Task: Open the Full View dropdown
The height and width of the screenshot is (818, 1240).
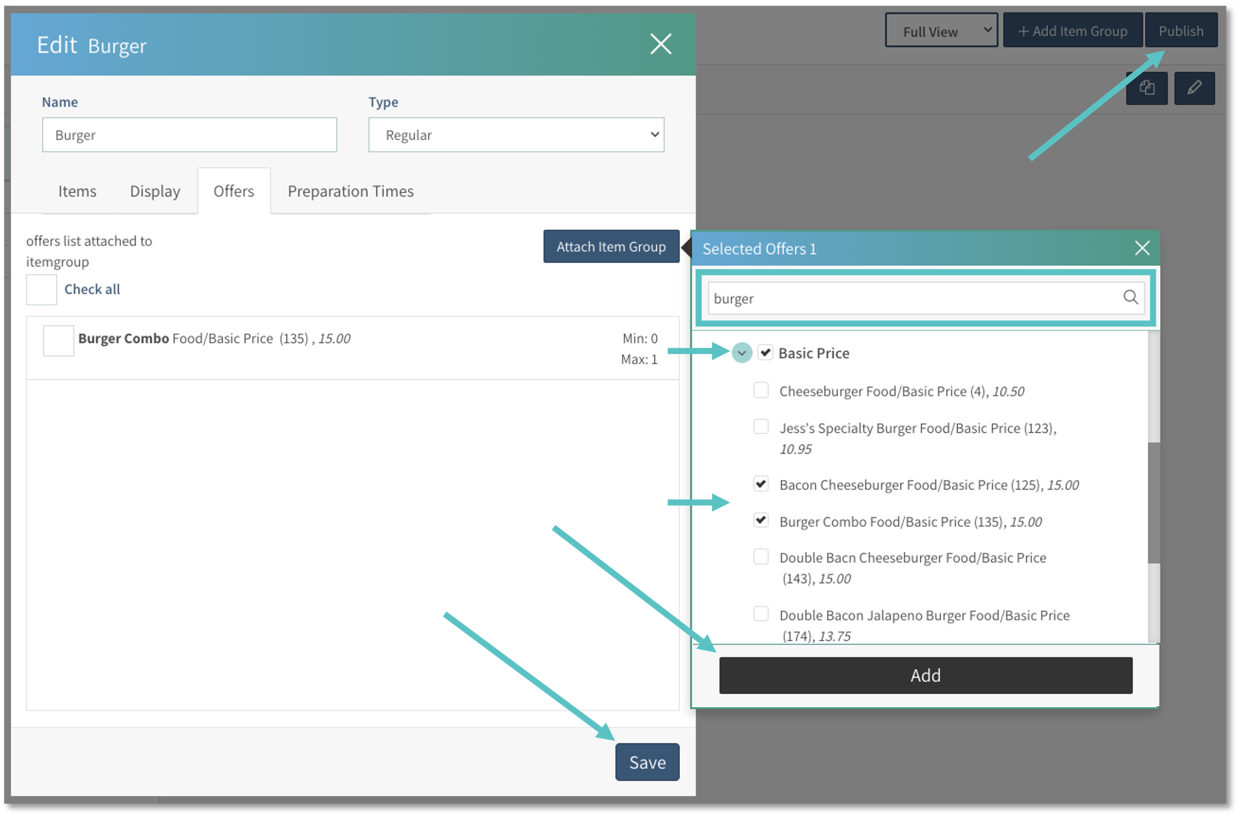Action: [941, 31]
